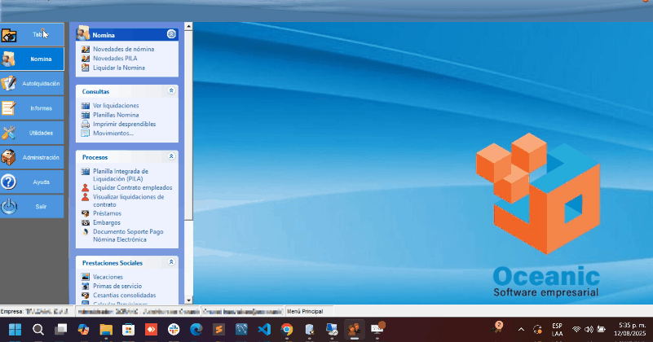The image size is (653, 342).
Task: Collapse the Procesos section
Action: 171,156
